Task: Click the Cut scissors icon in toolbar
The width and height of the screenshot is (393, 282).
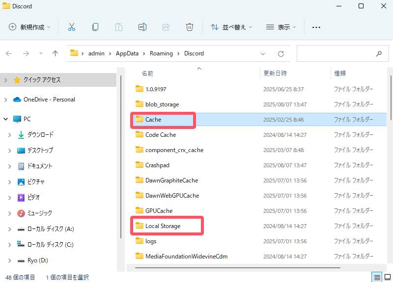Action: coord(72,27)
